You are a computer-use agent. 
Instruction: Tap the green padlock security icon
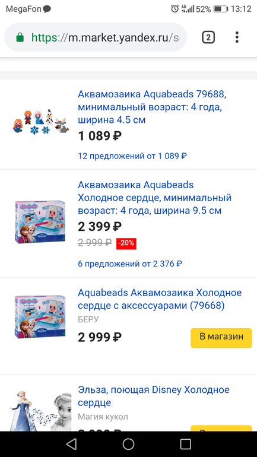coord(20,37)
